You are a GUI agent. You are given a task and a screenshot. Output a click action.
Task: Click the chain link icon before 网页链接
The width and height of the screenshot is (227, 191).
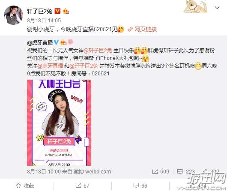pyautogui.click(x=130, y=29)
